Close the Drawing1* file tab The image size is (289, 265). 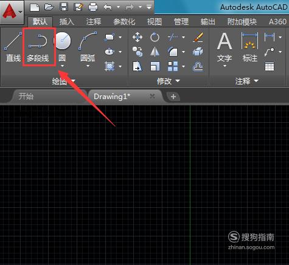coord(152,96)
